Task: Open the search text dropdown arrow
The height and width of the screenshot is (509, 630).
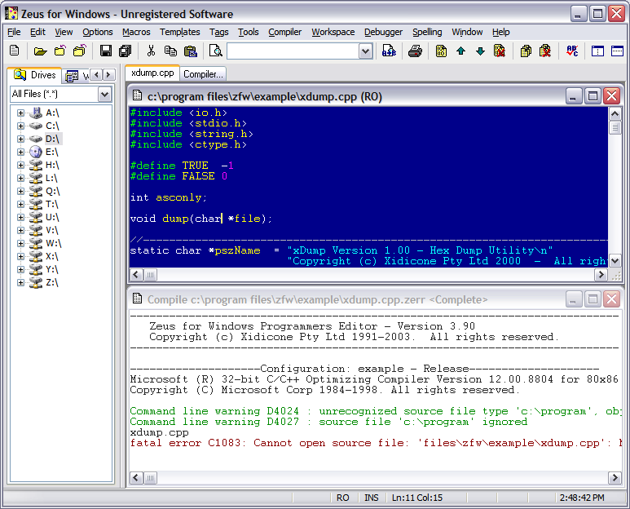Action: click(x=365, y=51)
